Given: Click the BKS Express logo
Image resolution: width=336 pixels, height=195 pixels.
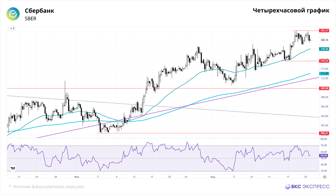Looking at the screenshot, I should point(307,187).
